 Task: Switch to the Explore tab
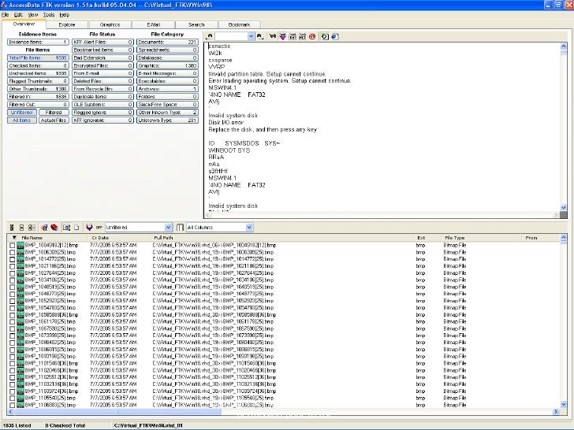(67, 25)
